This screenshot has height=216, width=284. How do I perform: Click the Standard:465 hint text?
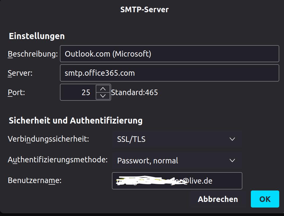(x=134, y=92)
